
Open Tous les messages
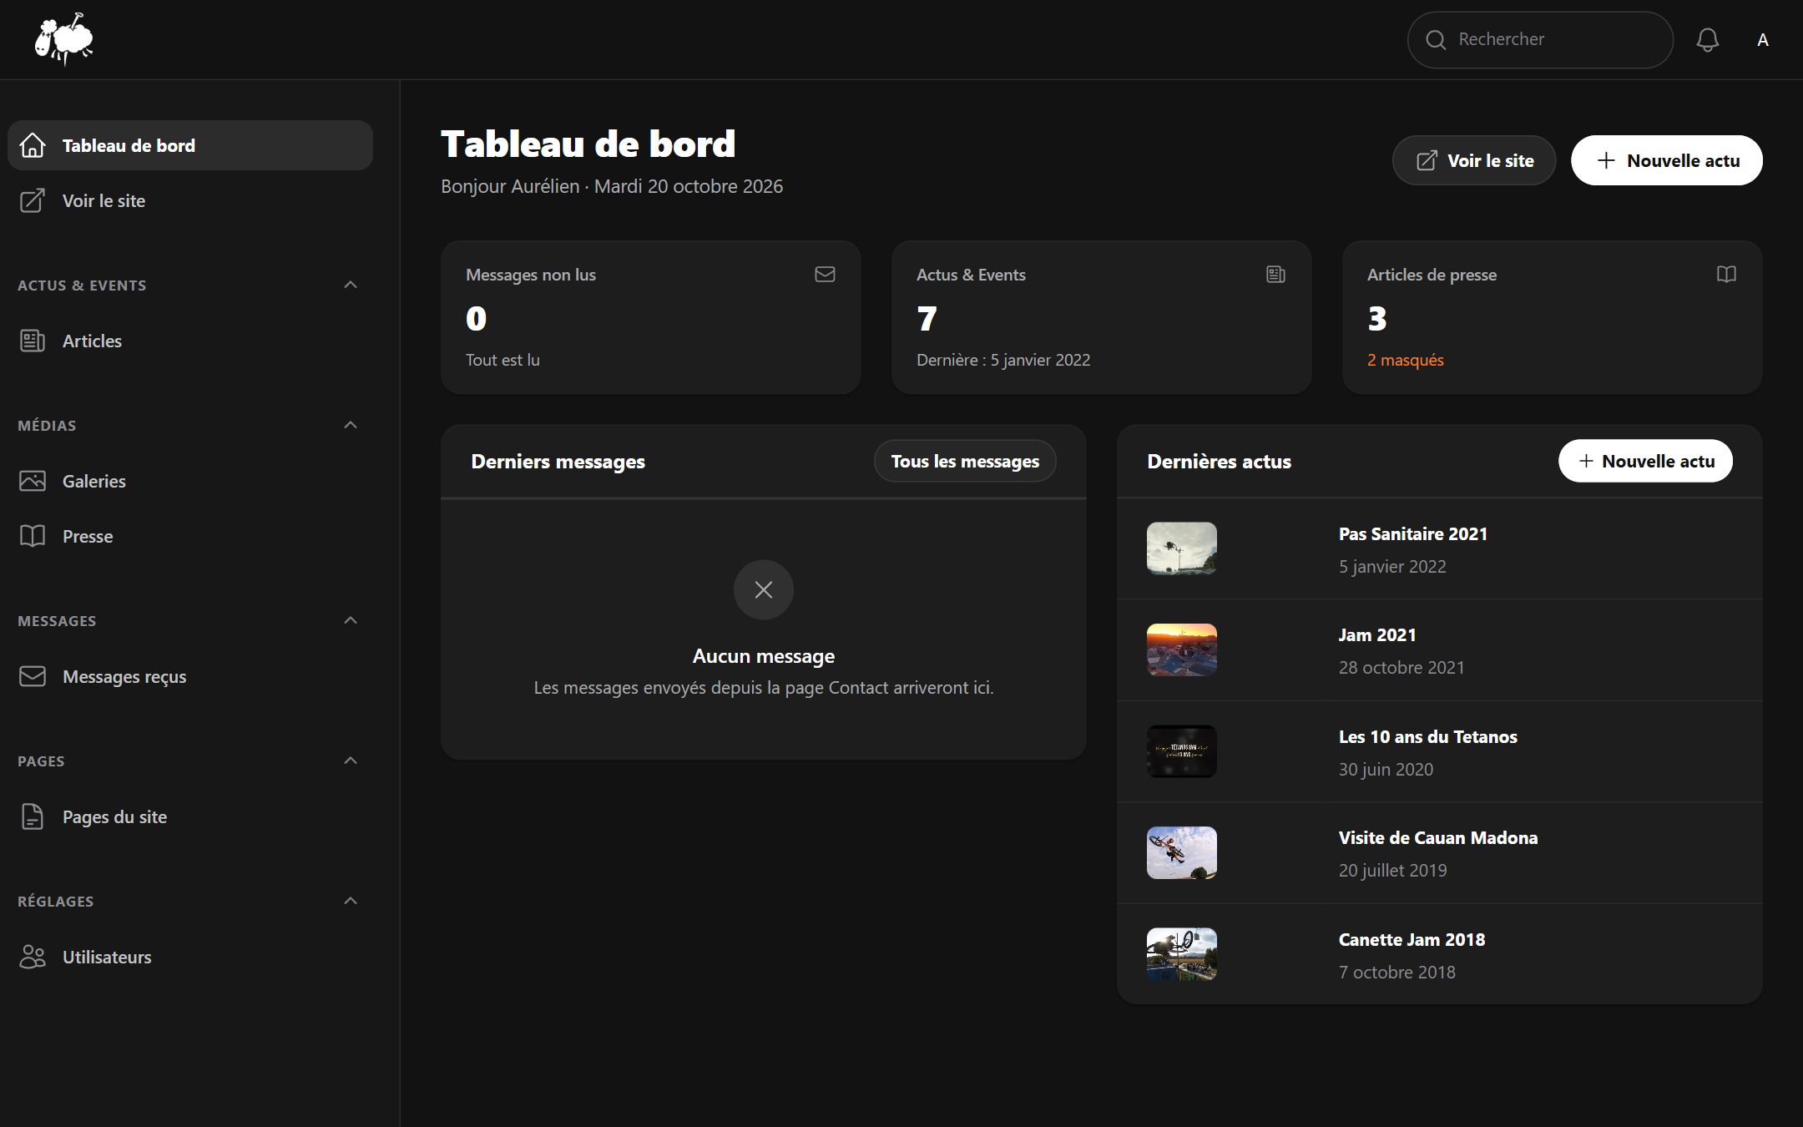pos(965,461)
